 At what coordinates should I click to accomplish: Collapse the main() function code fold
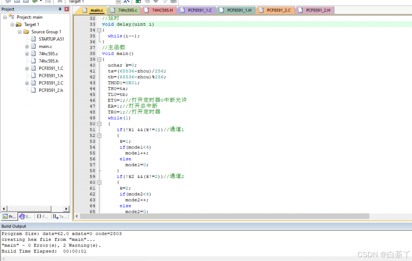(99, 59)
